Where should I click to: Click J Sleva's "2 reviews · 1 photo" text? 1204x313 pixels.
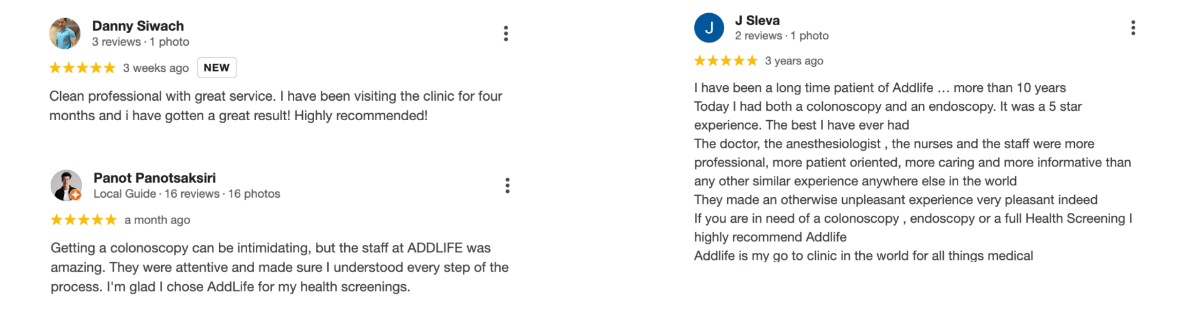click(x=781, y=36)
